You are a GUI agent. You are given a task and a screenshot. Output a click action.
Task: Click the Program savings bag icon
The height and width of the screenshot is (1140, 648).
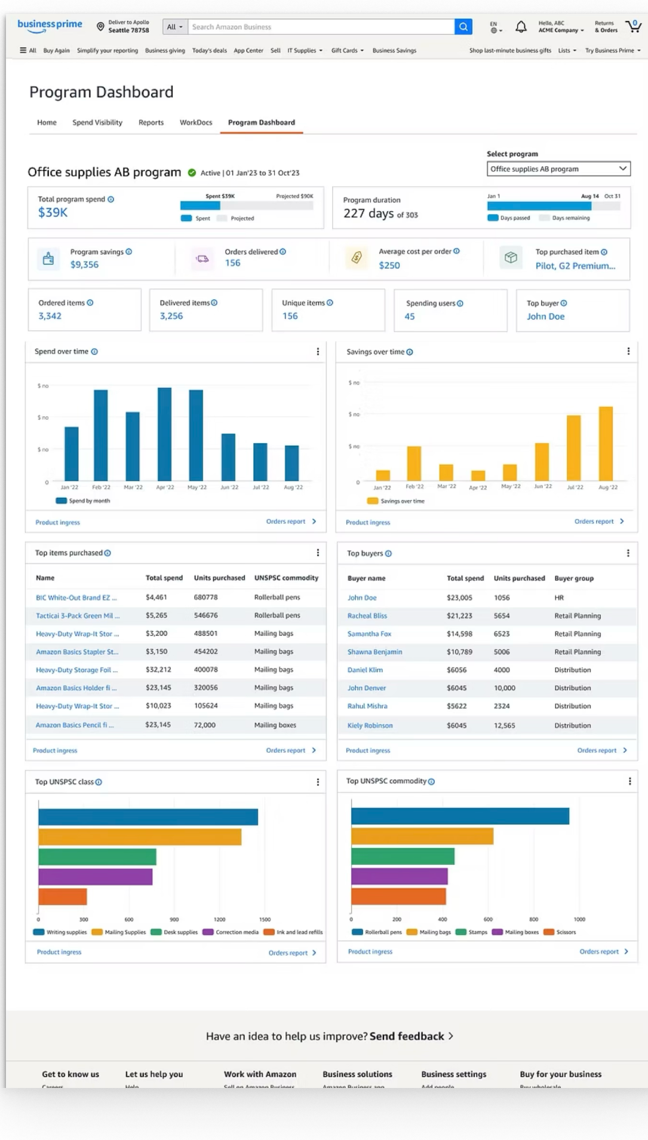point(48,258)
